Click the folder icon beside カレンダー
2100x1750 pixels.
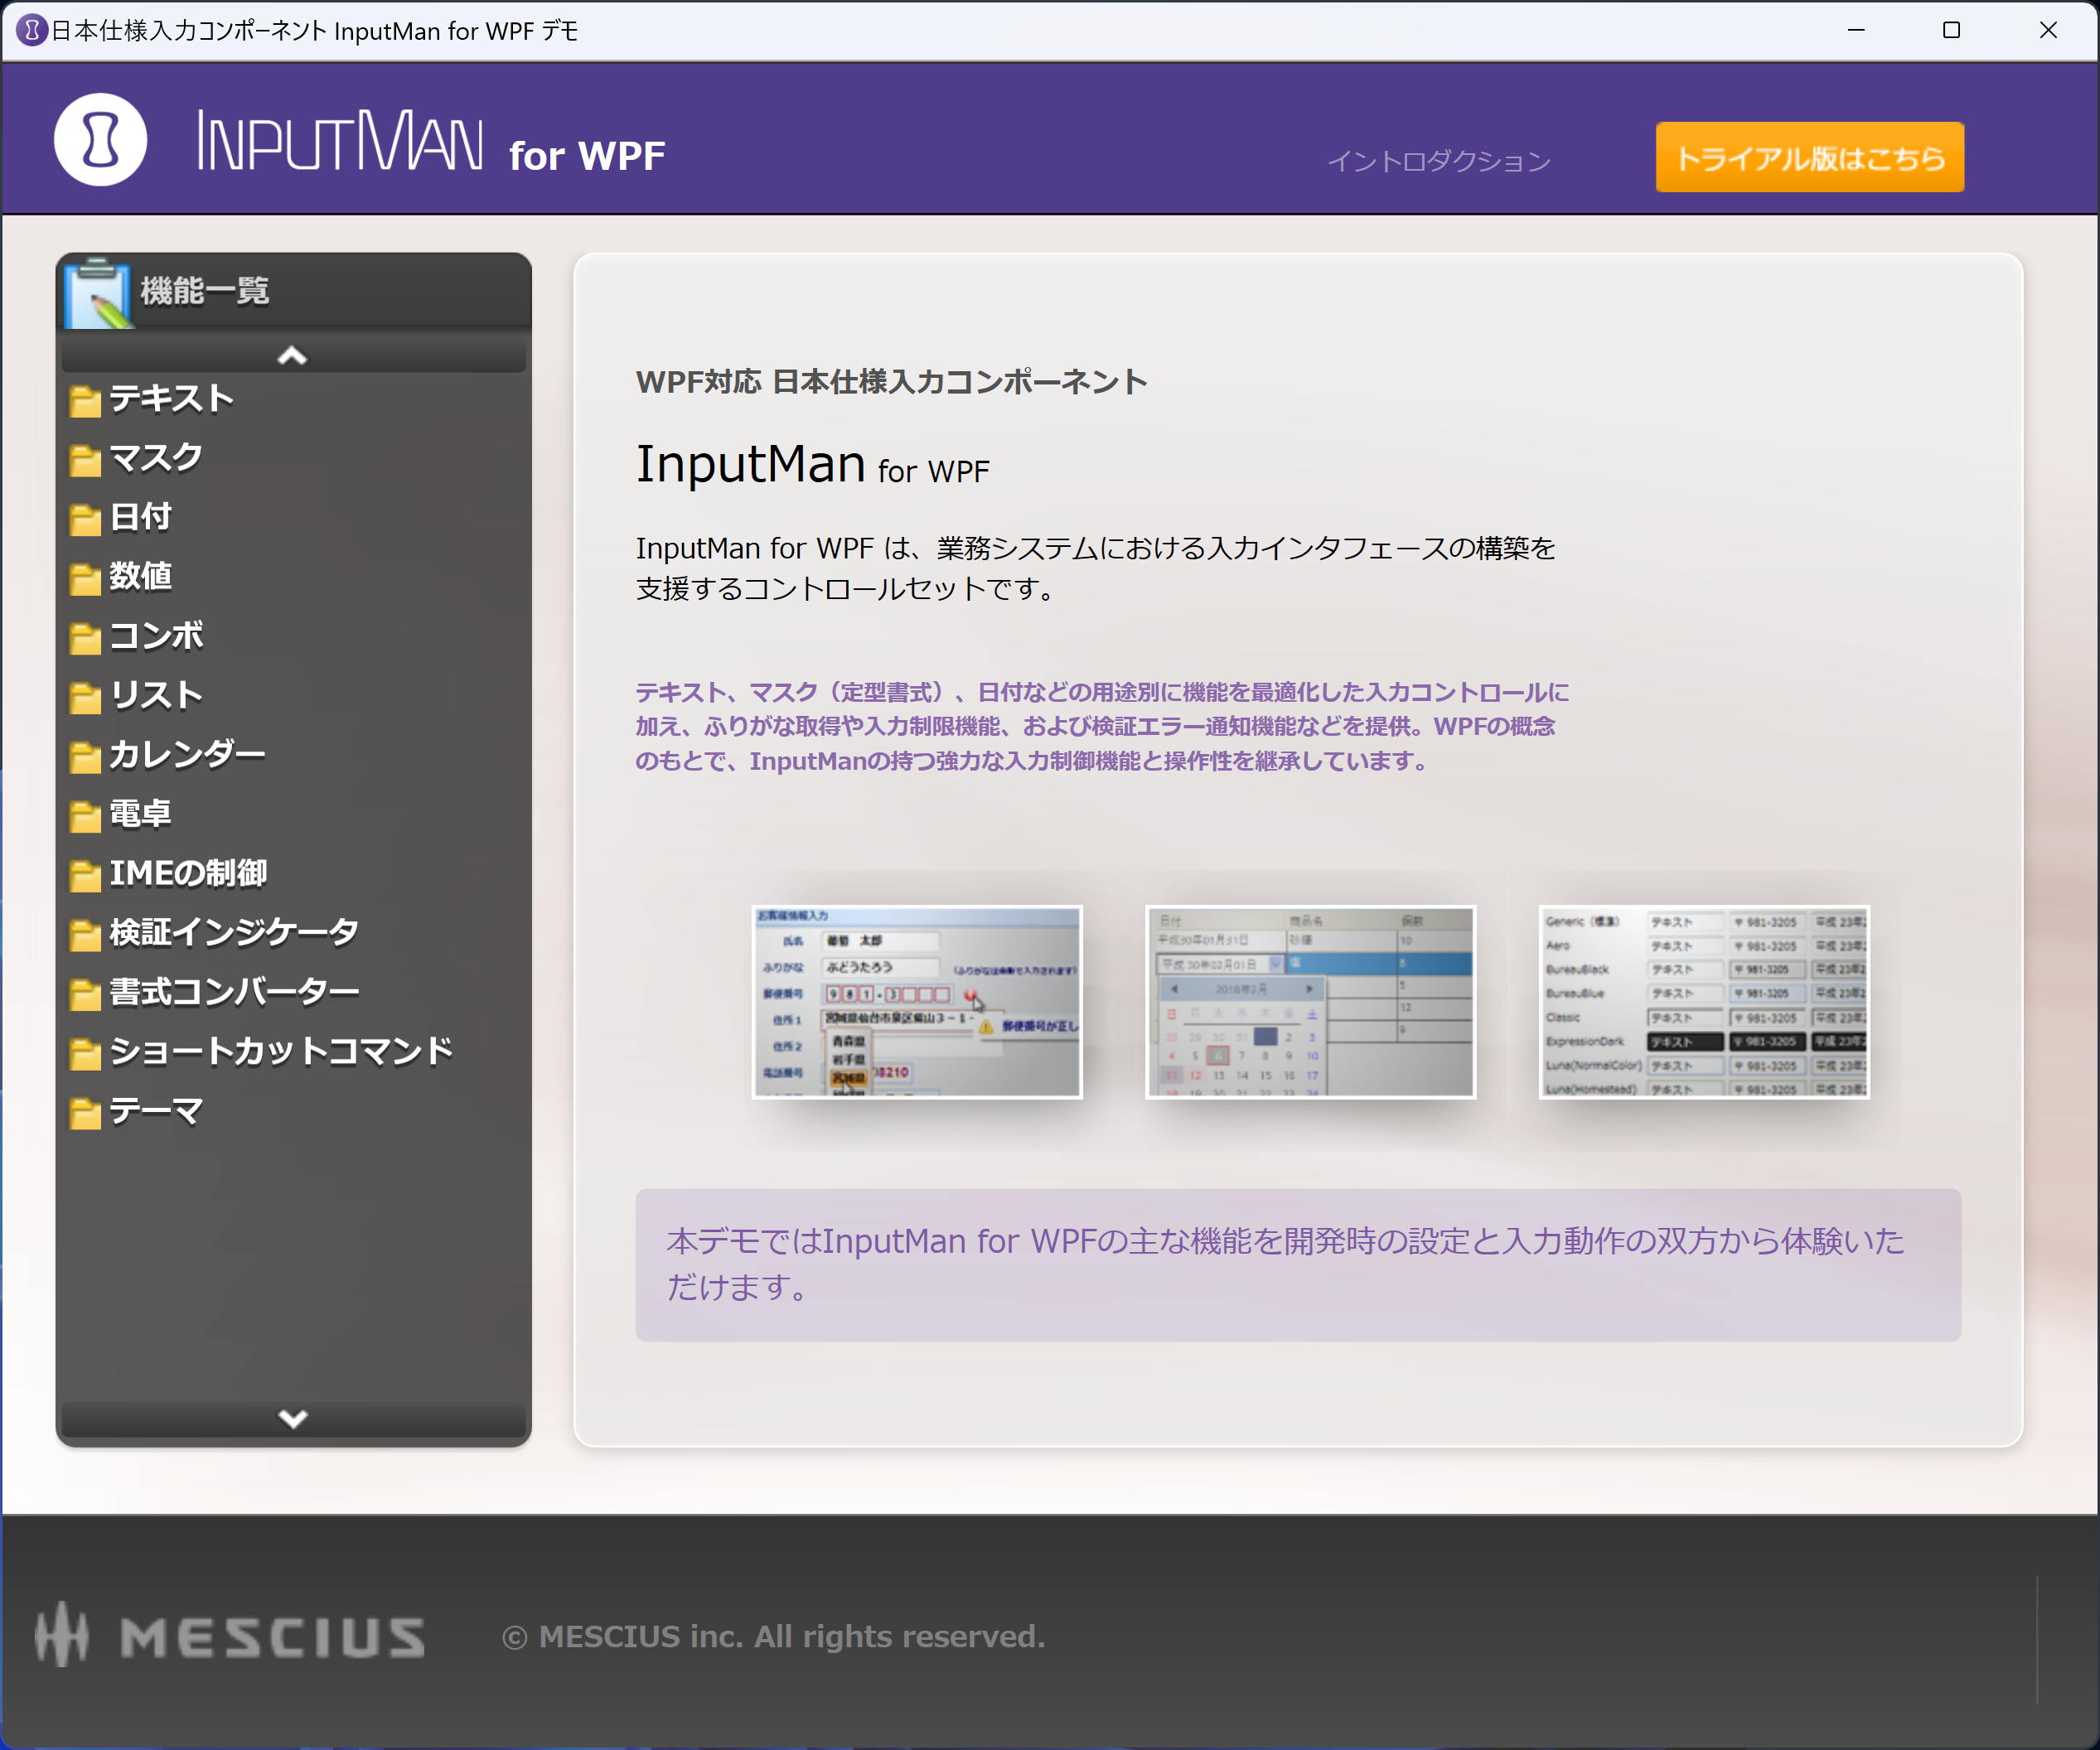[x=85, y=756]
